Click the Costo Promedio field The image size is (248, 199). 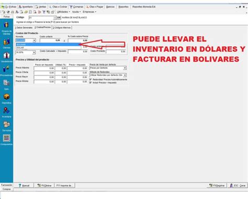point(116,51)
